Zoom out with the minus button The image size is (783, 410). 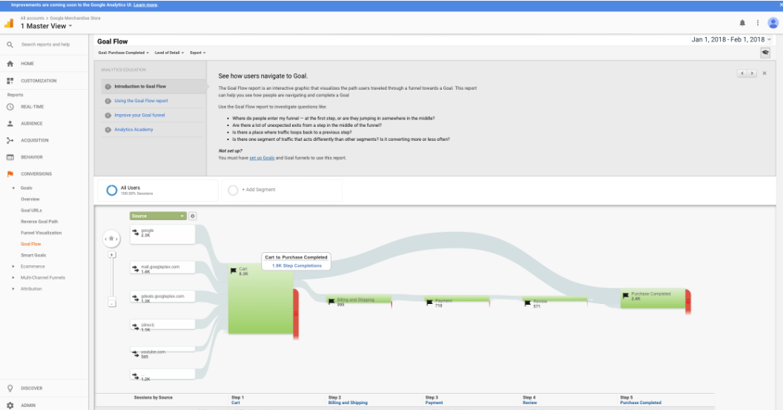coord(112,303)
